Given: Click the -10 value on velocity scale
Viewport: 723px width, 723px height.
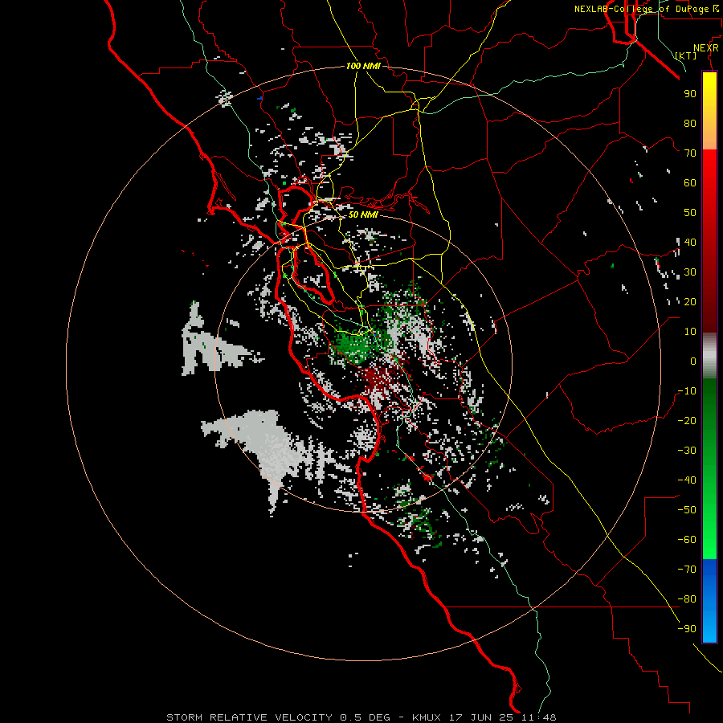Looking at the screenshot, I should pos(687,391).
